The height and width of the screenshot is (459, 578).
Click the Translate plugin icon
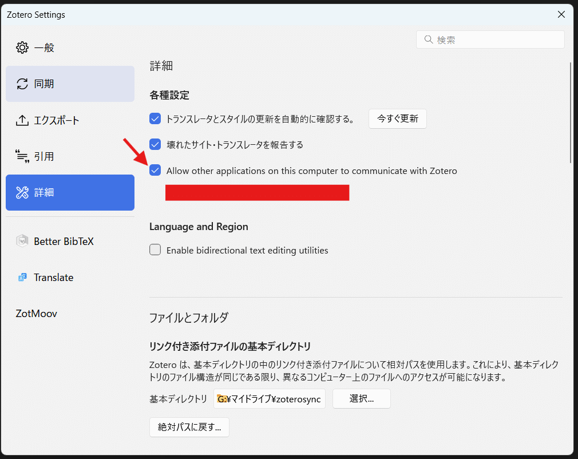pos(22,277)
